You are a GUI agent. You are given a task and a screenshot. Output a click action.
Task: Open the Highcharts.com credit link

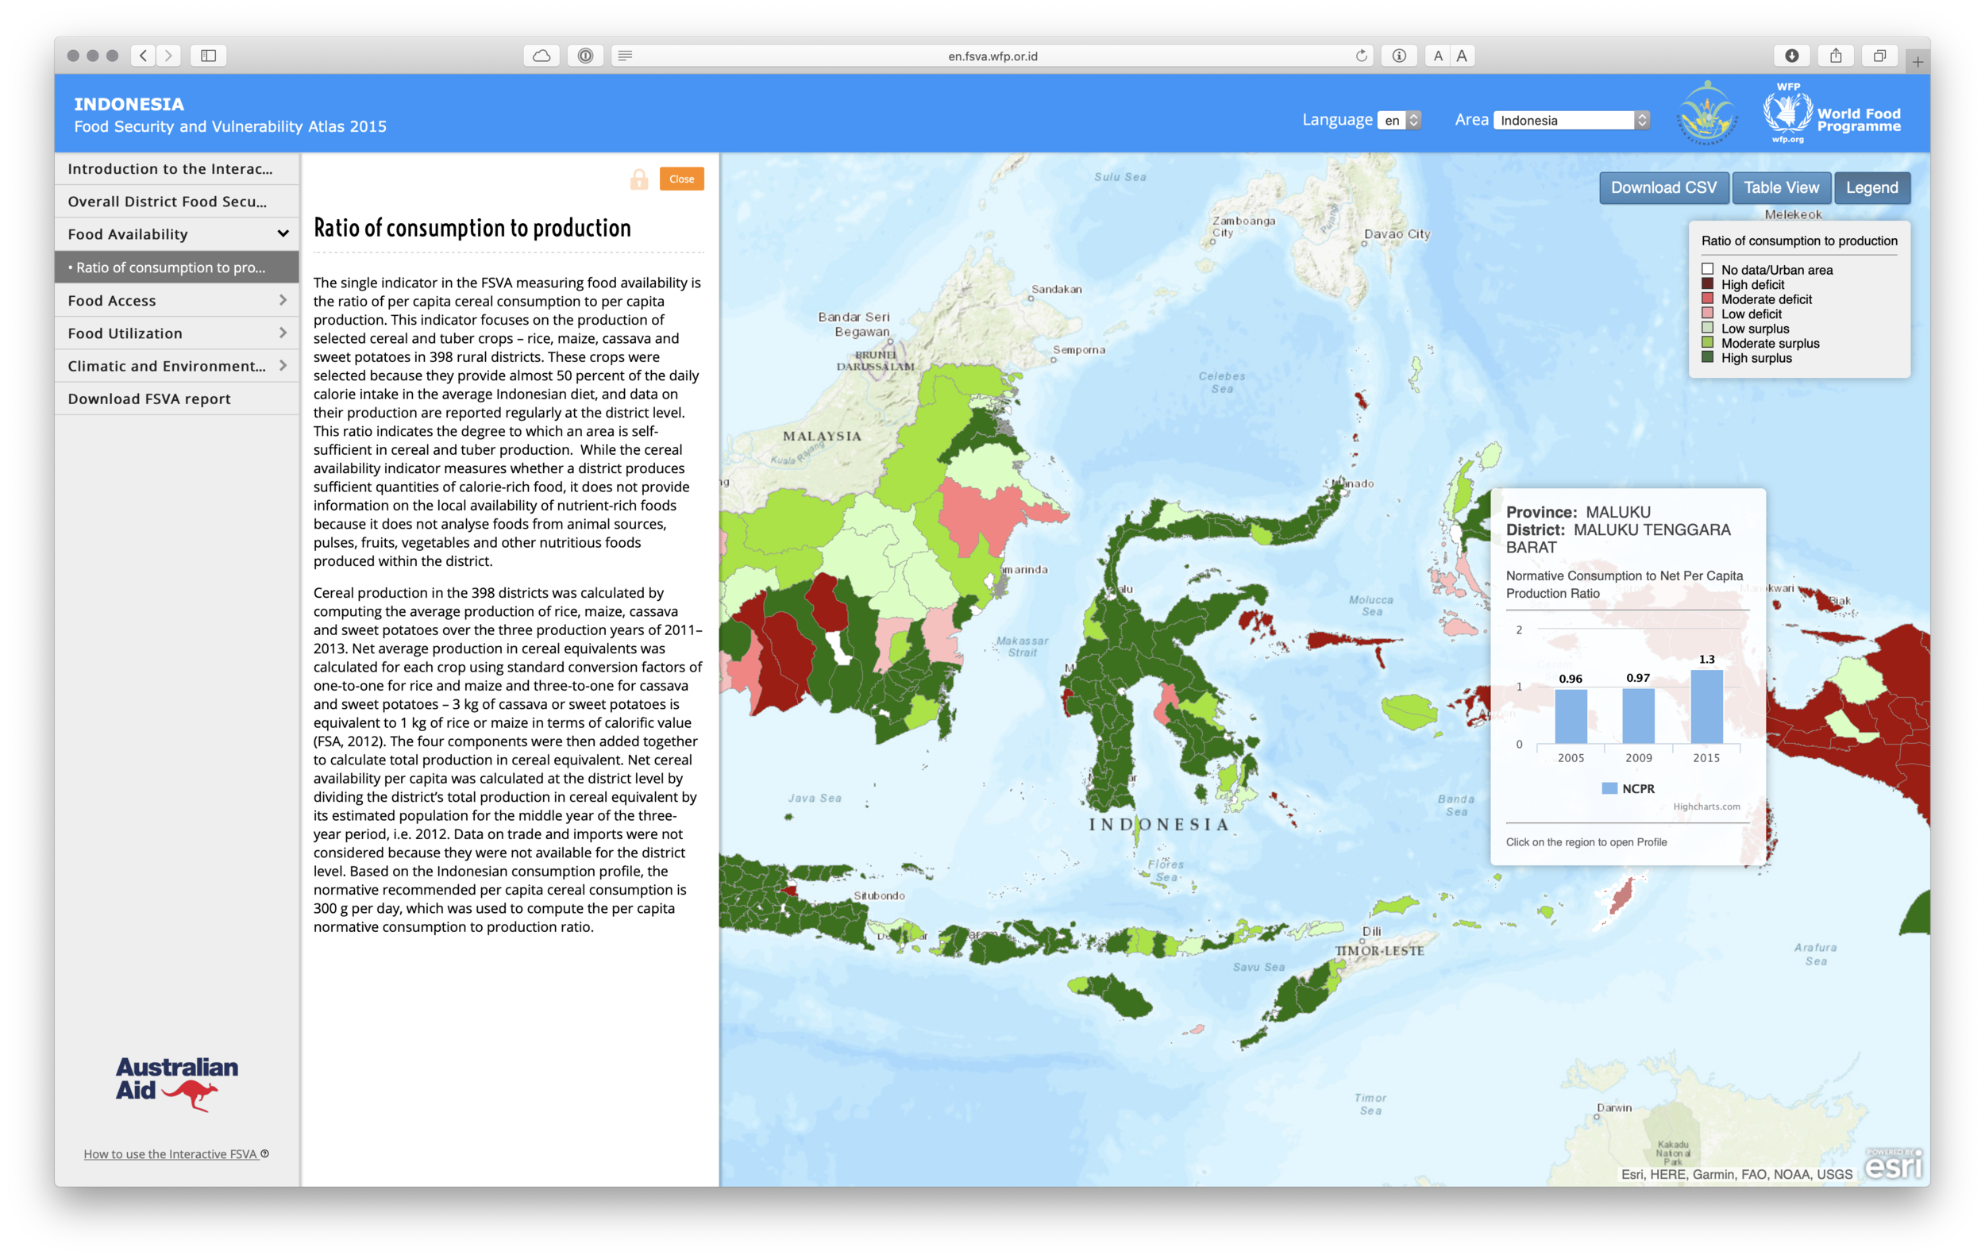tap(1706, 807)
